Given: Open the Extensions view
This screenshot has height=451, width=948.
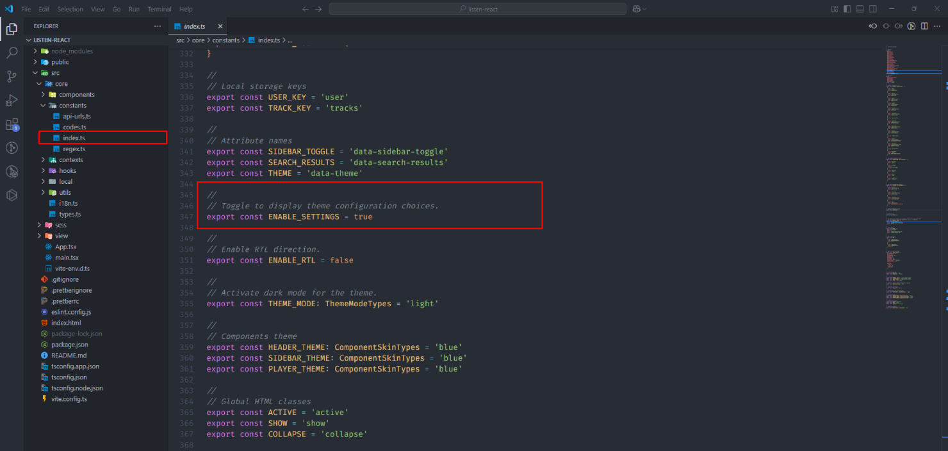Looking at the screenshot, I should click(12, 124).
